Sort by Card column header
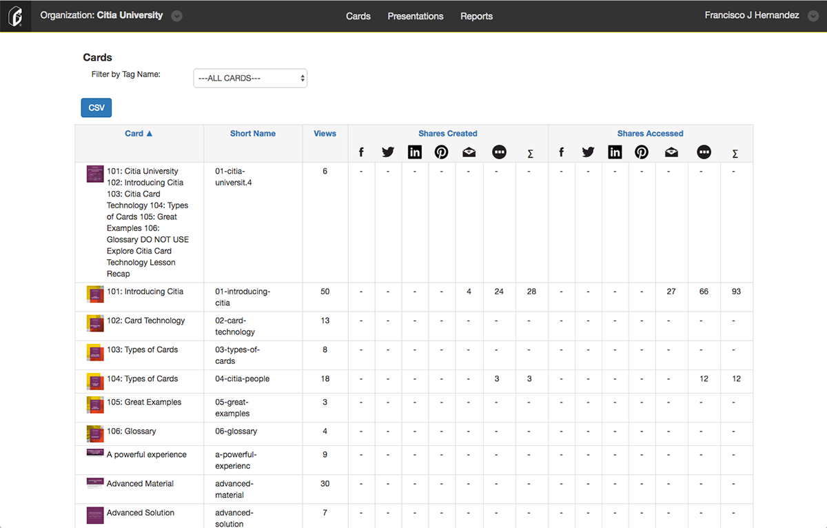 point(139,134)
